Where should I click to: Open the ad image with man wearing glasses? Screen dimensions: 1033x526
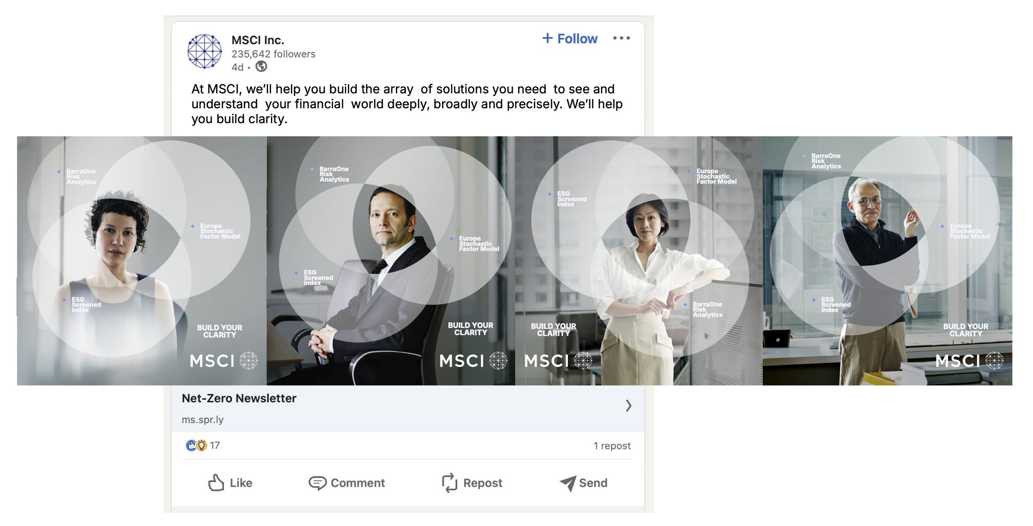(888, 261)
